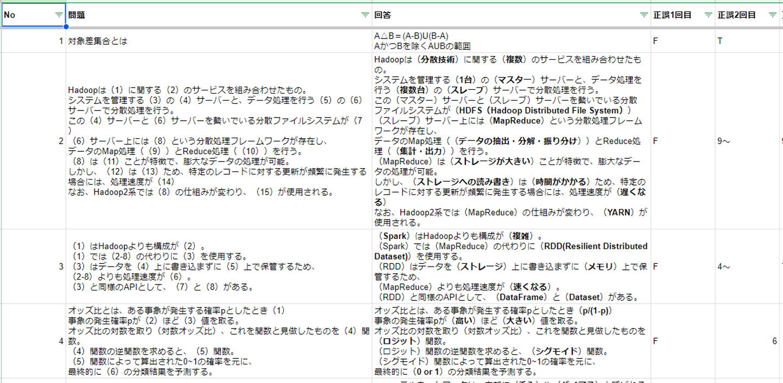Click the question cell about (1)はHadoopよりも構成
The height and width of the screenshot is (383, 783).
coord(219,267)
